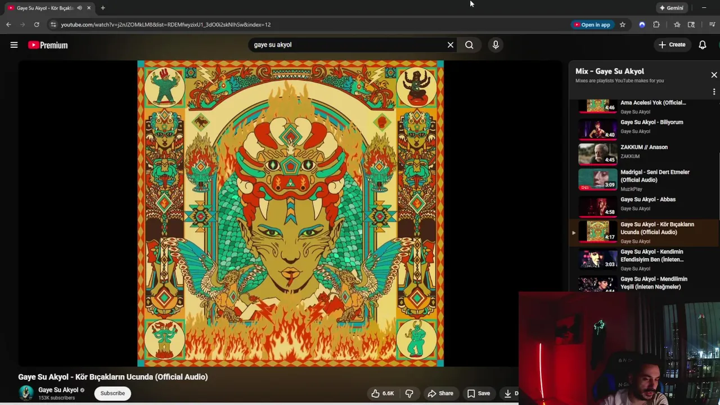Click the Biliyorum video thumbnail
Viewport: 720px width, 405px height.
[597, 128]
